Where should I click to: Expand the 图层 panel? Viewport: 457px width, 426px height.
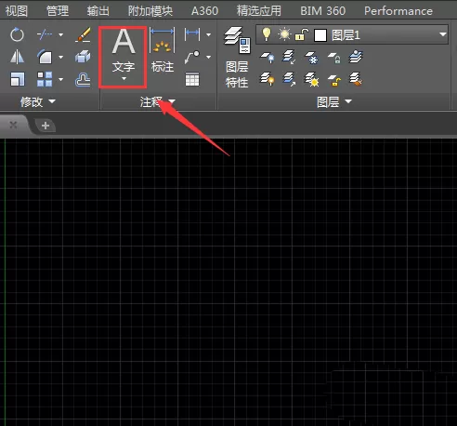point(334,101)
